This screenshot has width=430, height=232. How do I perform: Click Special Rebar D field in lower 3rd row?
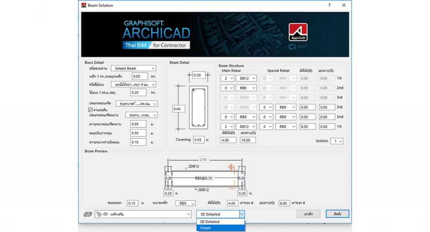tap(307, 107)
